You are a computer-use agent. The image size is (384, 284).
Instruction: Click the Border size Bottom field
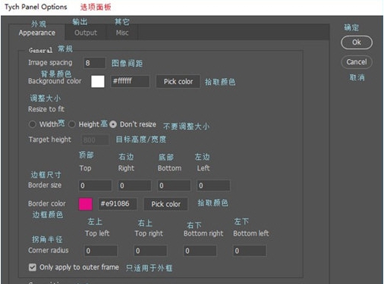click(x=174, y=186)
